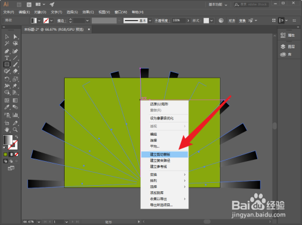The width and height of the screenshot is (302, 225).
Task: Select the Rotate tool
Action: (7, 79)
